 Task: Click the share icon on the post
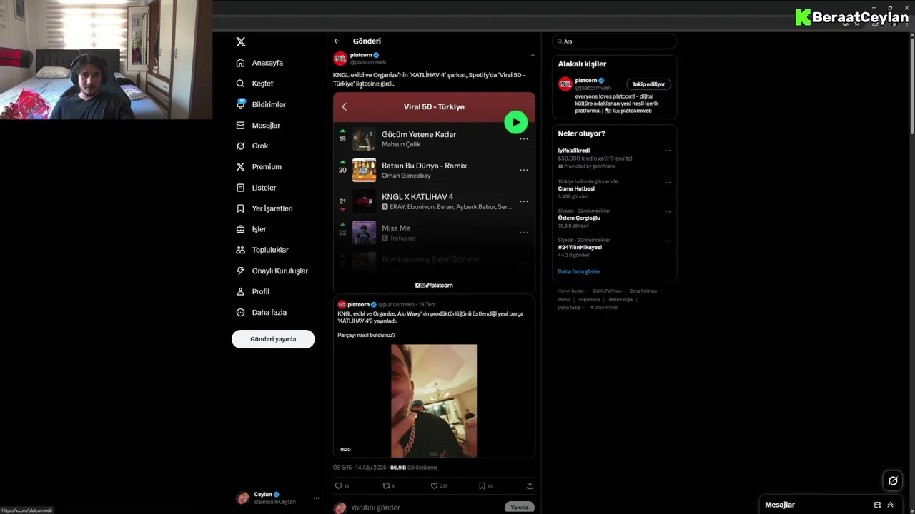coord(530,486)
